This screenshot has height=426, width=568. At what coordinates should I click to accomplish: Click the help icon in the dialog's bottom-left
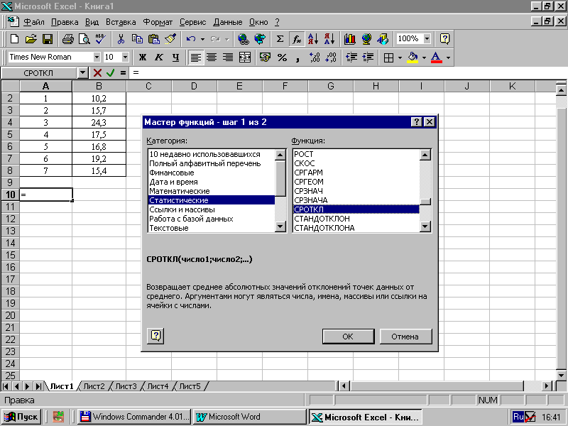point(157,336)
